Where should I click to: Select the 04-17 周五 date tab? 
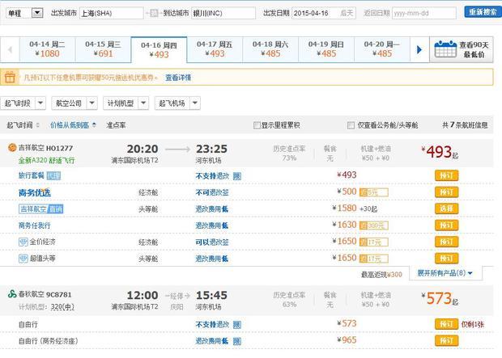click(215, 49)
